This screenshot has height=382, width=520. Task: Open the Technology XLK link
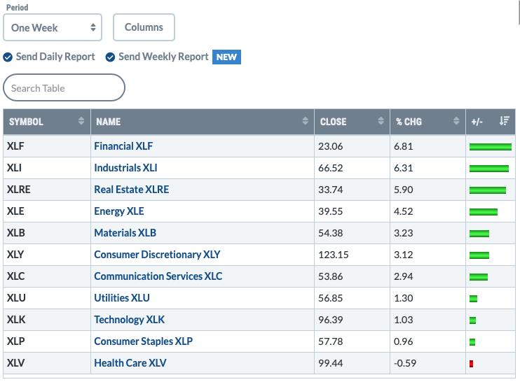pyautogui.click(x=130, y=320)
